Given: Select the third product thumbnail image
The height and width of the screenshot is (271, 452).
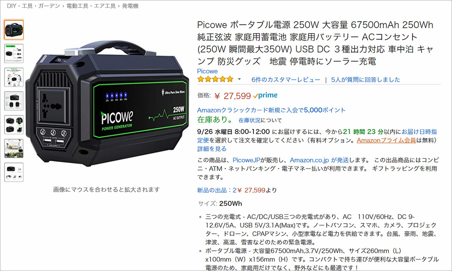Looking at the screenshot, I should [x=14, y=77].
